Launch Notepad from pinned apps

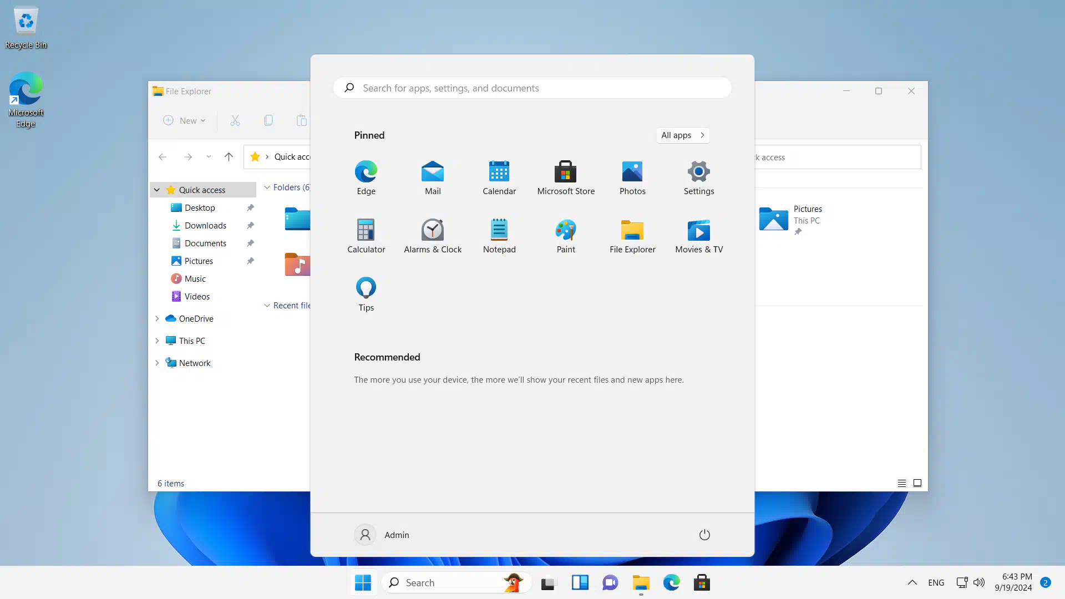[x=499, y=236]
